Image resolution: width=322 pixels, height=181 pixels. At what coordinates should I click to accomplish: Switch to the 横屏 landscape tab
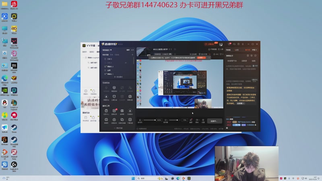[128, 50]
